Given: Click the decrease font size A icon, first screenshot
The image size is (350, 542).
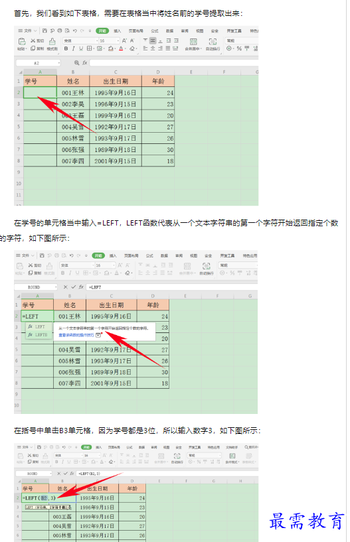Looking at the screenshot, I should (x=132, y=40).
